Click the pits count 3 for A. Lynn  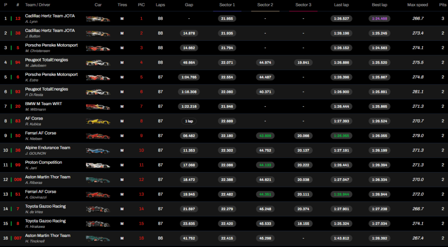[443, 18]
